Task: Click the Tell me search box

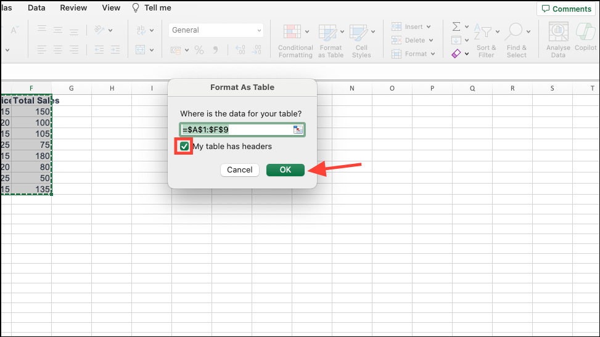Action: click(152, 7)
